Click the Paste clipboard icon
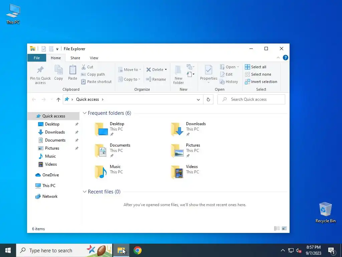The width and height of the screenshot is (342, 257). click(72, 70)
